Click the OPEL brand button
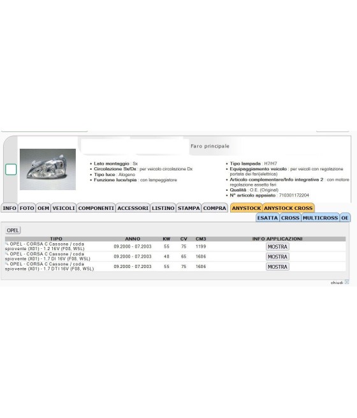The width and height of the screenshot is (357, 418). [13, 230]
